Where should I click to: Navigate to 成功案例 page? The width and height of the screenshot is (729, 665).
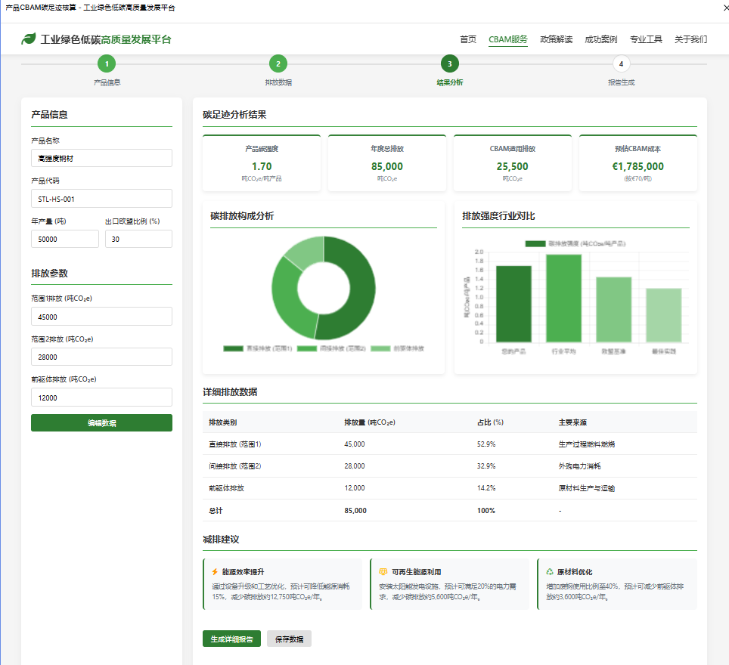click(x=600, y=39)
